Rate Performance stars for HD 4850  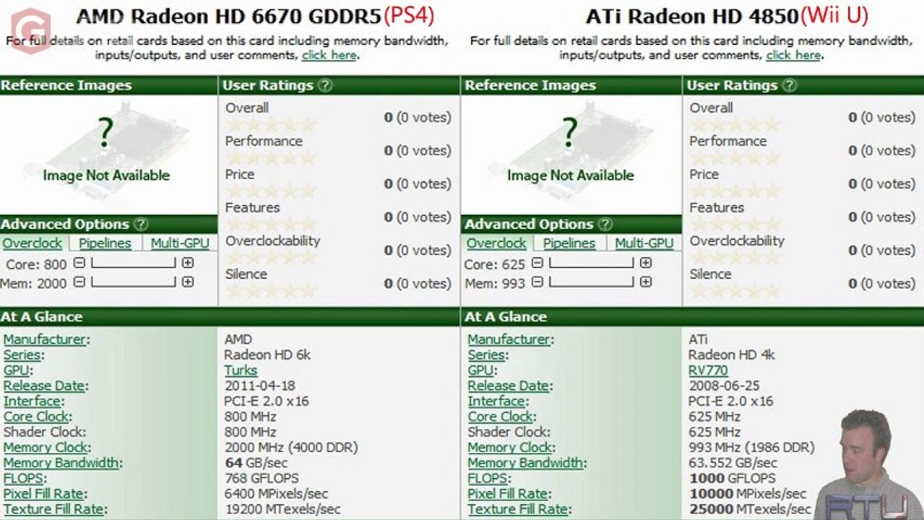(x=735, y=157)
